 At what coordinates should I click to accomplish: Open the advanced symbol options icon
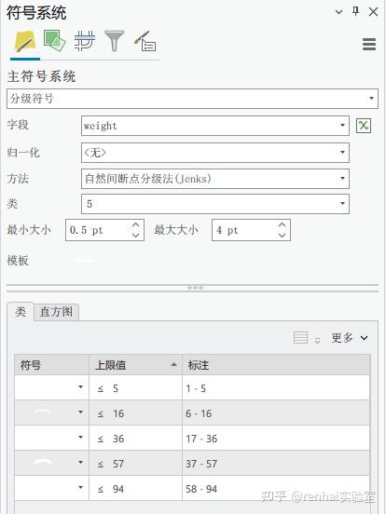(145, 41)
